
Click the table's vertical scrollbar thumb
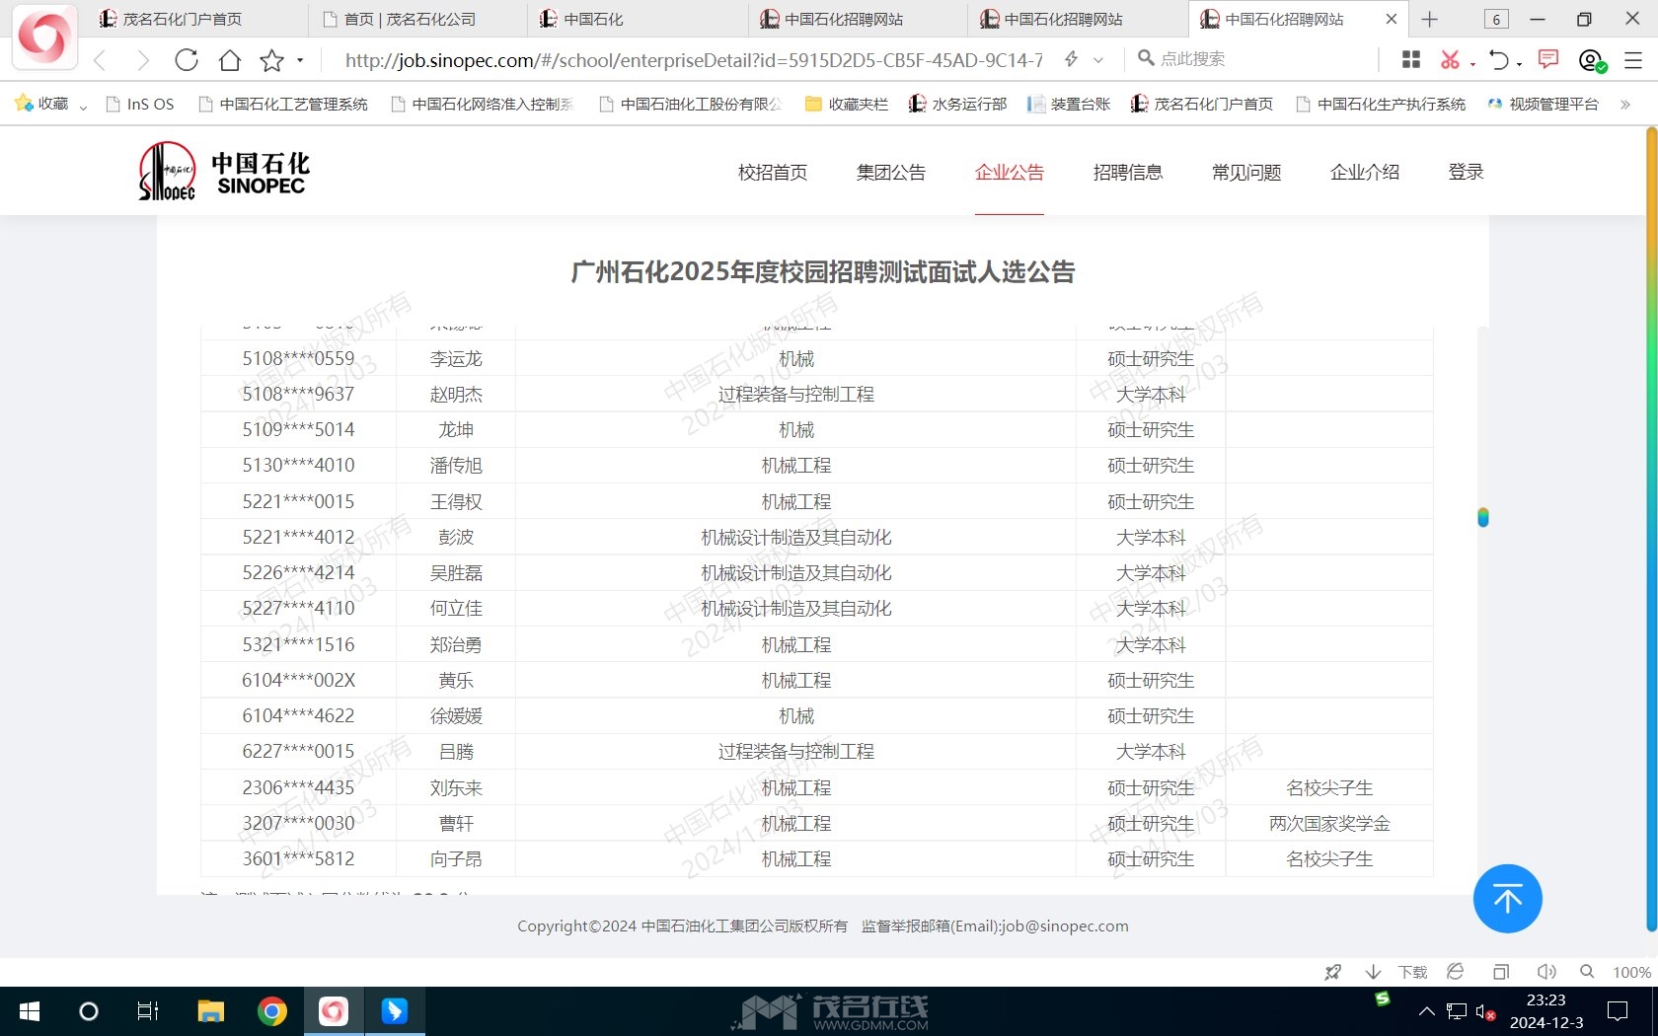pyautogui.click(x=1482, y=517)
